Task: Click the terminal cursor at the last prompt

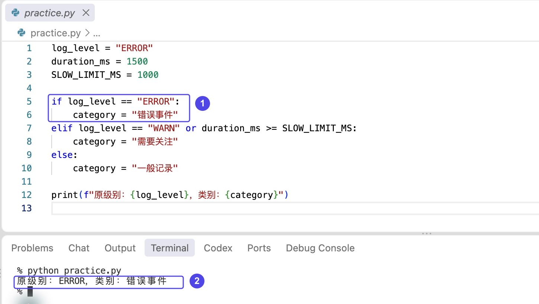Action: pos(30,291)
